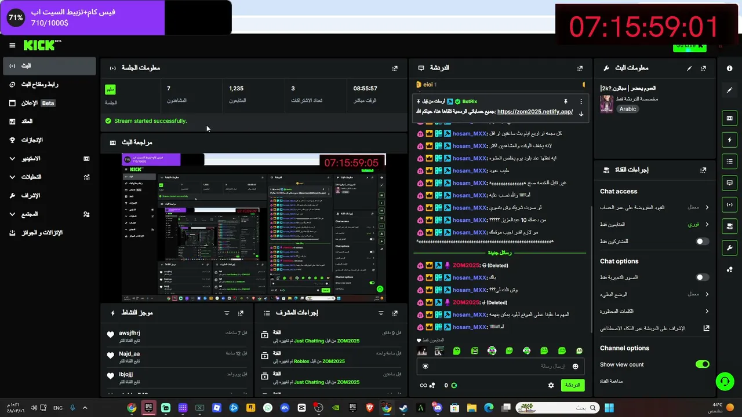Filter the إجراءات المشرف moderator actions list

coord(381,313)
